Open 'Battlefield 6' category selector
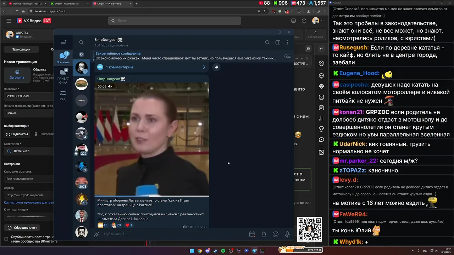 coord(29,151)
